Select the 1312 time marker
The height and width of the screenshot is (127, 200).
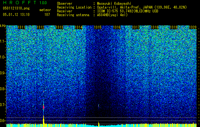[40, 27]
